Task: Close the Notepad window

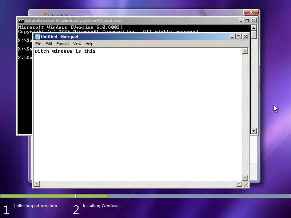Action: point(245,37)
